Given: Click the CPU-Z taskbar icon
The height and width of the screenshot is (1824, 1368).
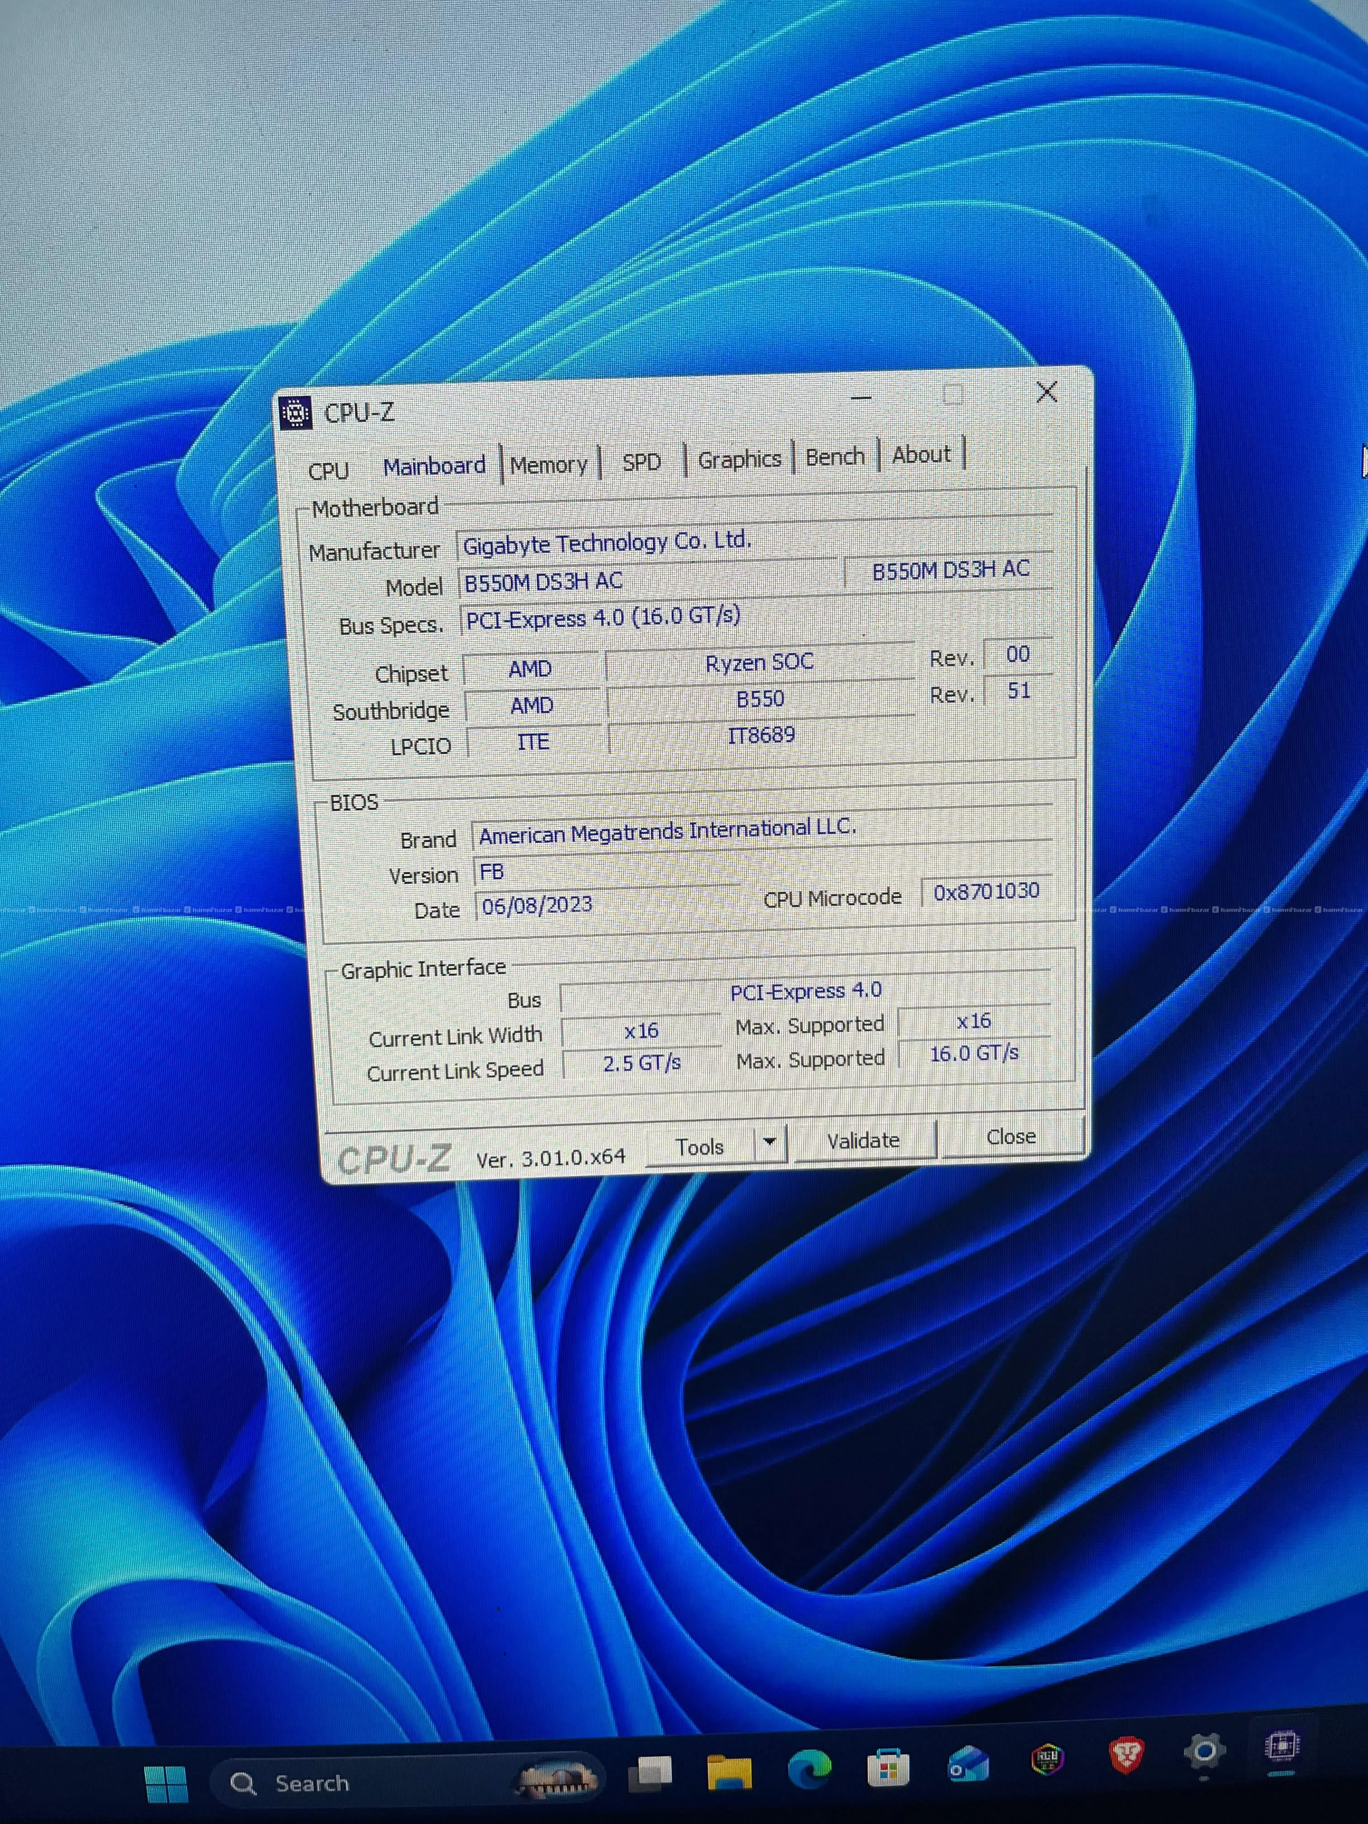Looking at the screenshot, I should click(1282, 1747).
